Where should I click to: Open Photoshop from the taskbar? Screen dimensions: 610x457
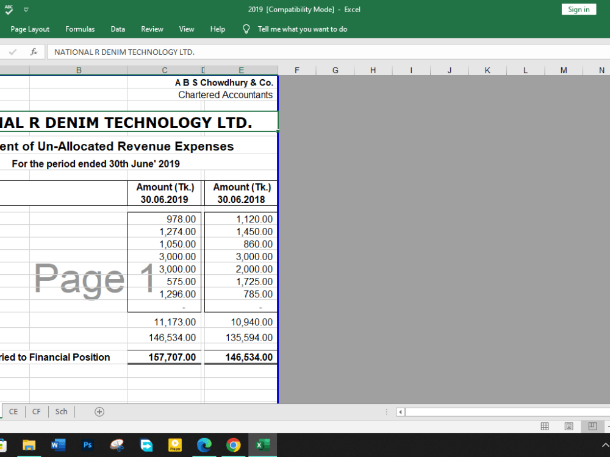(87, 445)
